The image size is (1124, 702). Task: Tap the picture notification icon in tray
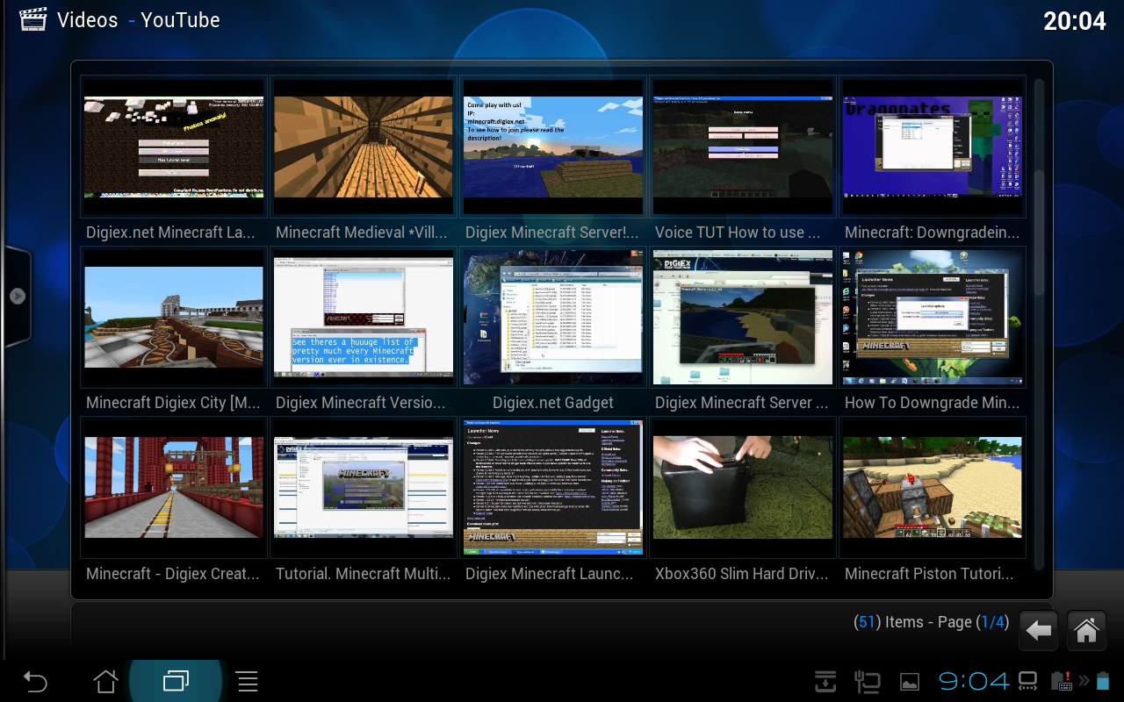pos(910,682)
